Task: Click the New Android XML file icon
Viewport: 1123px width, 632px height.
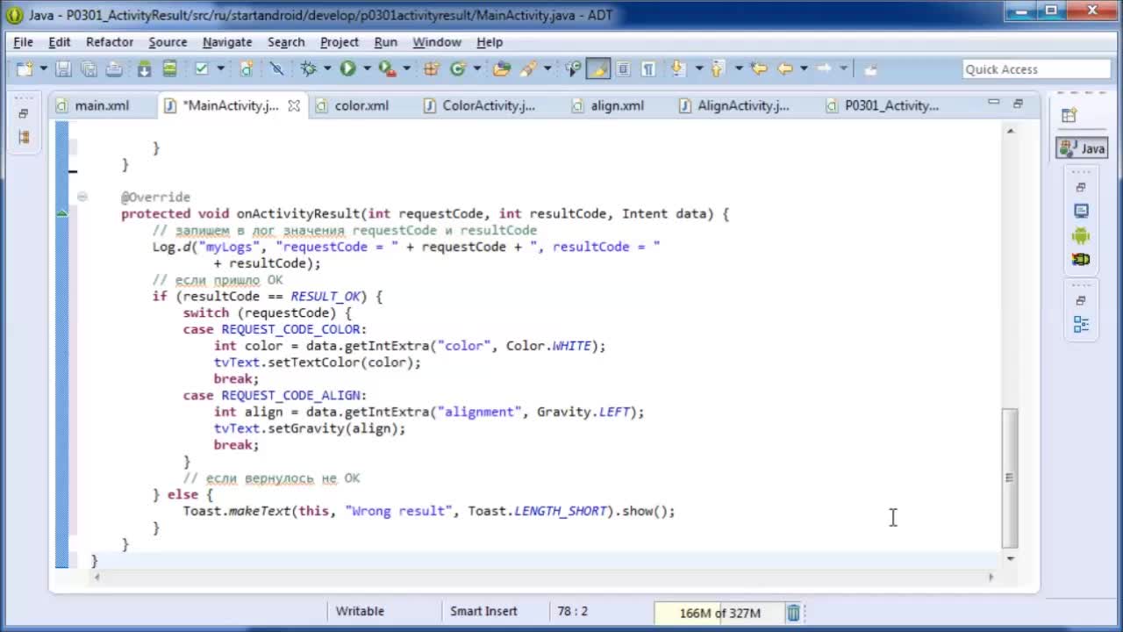Action: (247, 68)
